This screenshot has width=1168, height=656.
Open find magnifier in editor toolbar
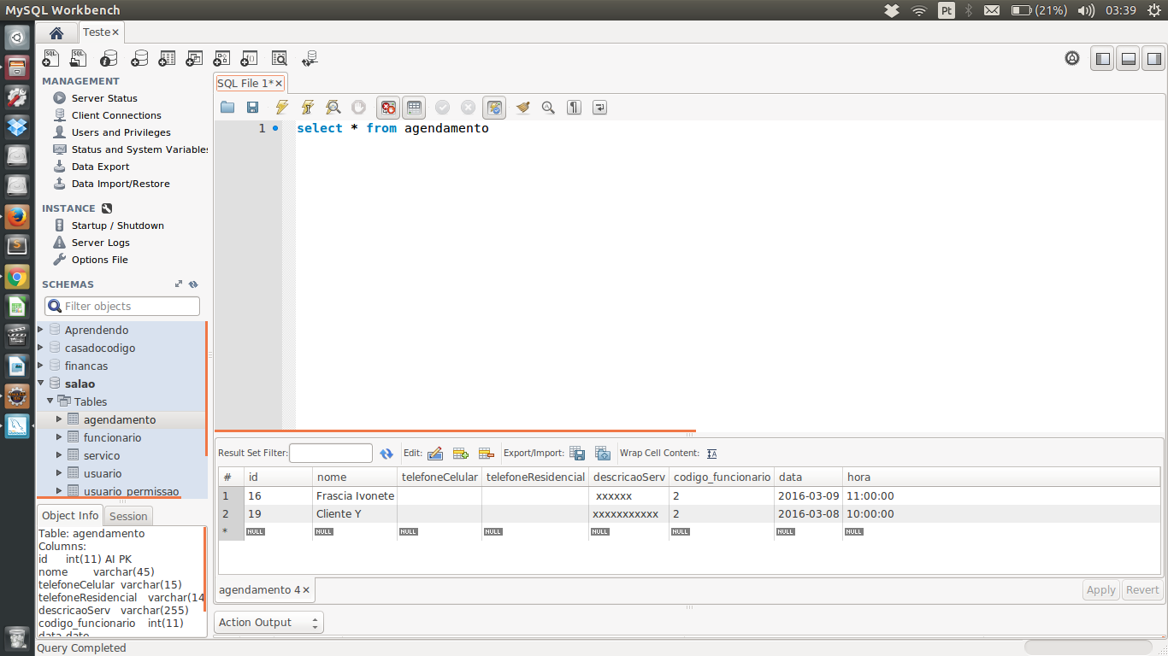(548, 108)
